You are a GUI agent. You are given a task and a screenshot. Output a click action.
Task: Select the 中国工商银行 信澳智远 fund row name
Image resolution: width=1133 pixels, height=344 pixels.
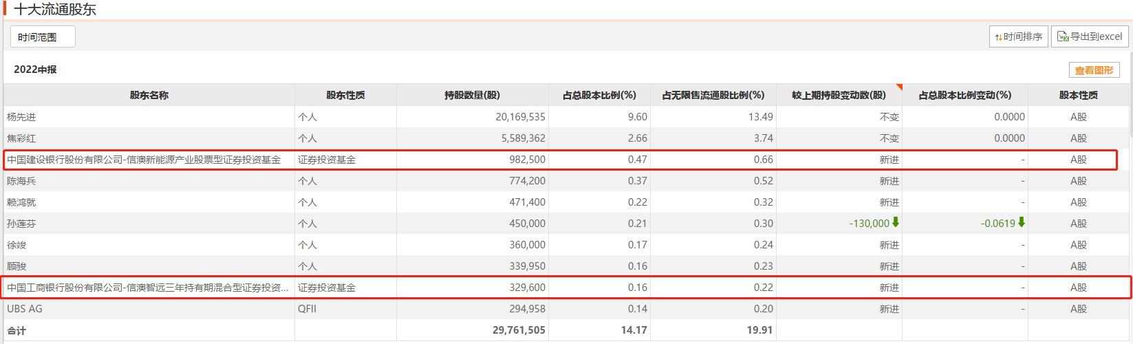point(148,288)
